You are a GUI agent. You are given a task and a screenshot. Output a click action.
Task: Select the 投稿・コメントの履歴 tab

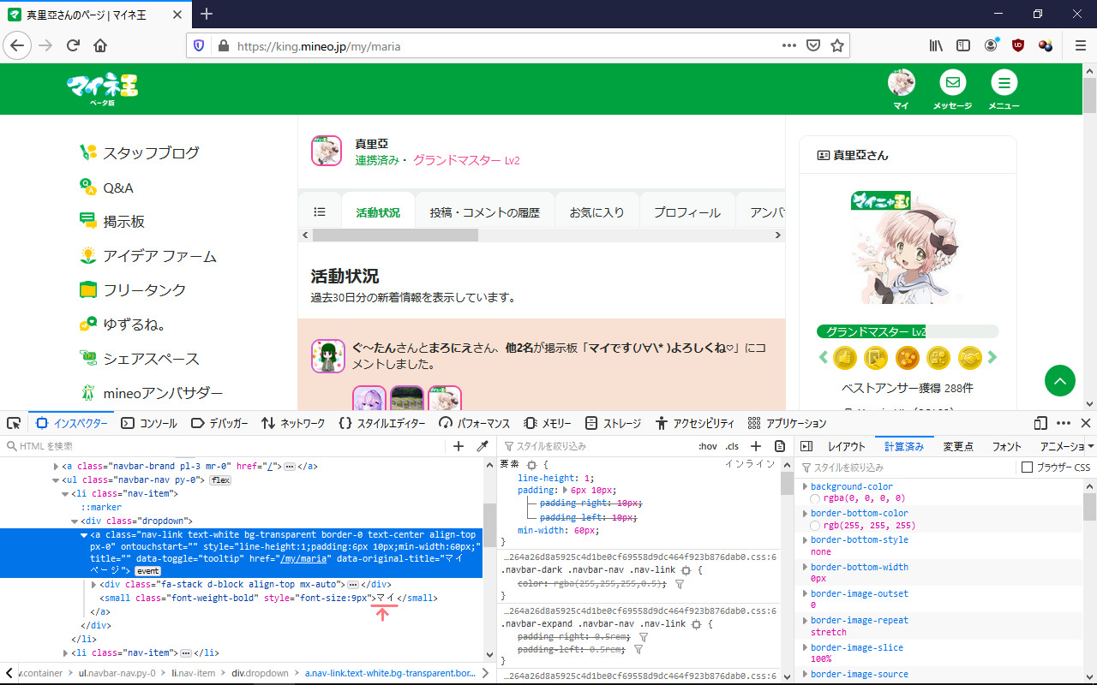[x=484, y=212]
